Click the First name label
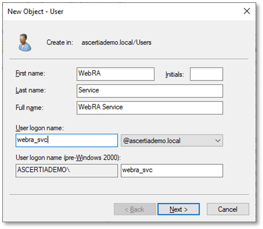This screenshot has width=263, height=229. click(31, 73)
